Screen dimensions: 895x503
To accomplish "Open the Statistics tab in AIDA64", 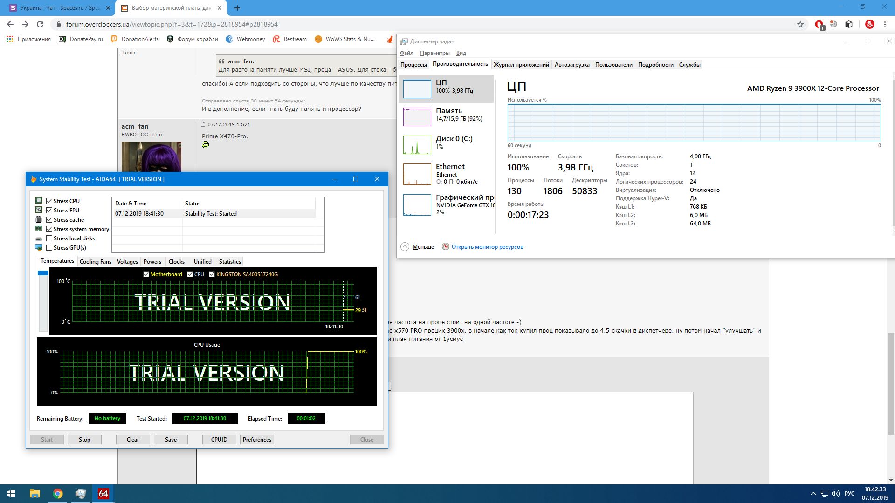I will tap(230, 262).
